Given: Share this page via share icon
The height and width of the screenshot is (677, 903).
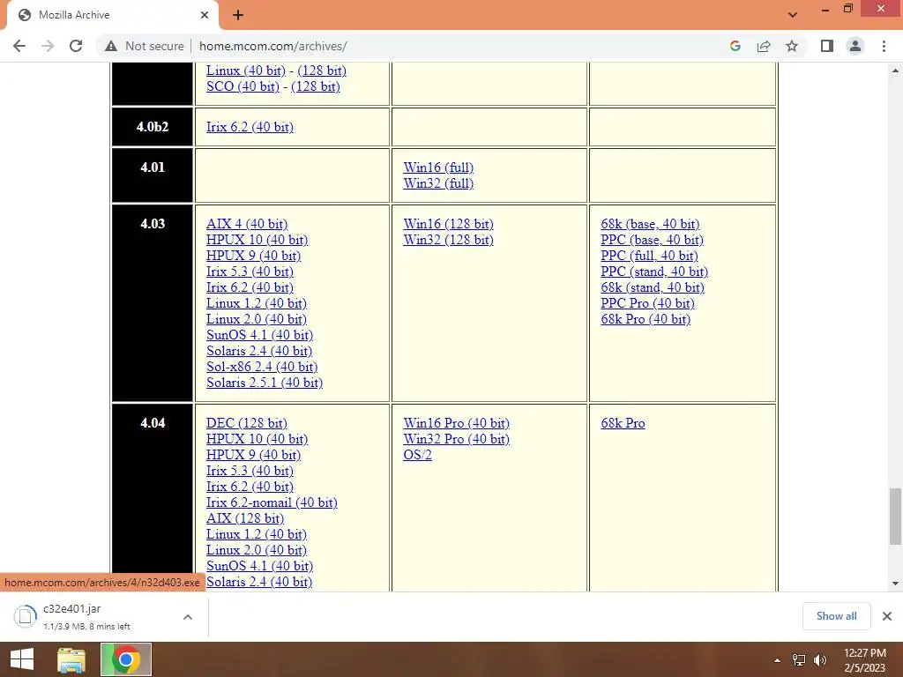Looking at the screenshot, I should point(764,46).
